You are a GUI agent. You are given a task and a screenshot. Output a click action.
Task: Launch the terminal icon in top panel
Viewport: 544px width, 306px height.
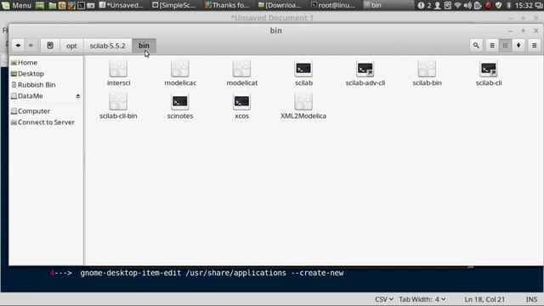82,5
